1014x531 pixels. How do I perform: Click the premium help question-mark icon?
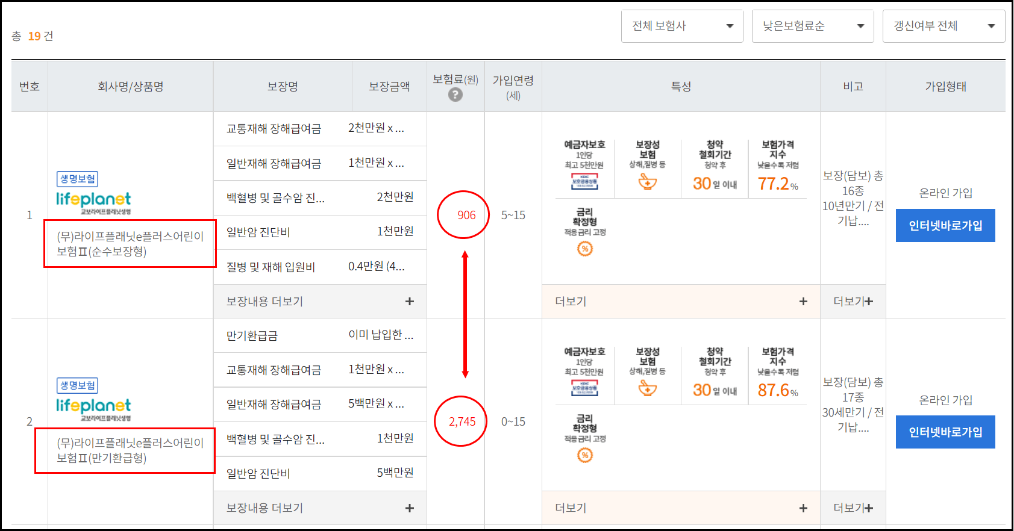(455, 95)
